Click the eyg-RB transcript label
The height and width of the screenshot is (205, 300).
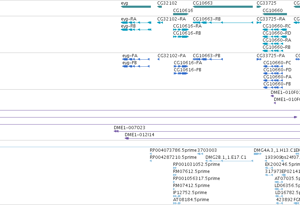pos(128,26)
